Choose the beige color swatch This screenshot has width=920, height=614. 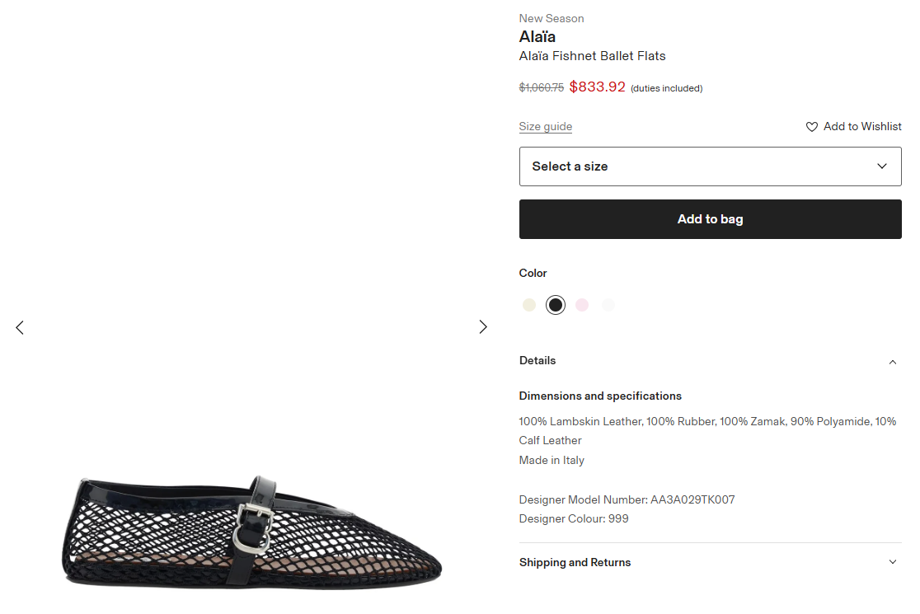tap(529, 305)
